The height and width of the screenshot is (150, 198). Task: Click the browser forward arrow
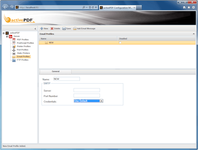click(12, 7)
